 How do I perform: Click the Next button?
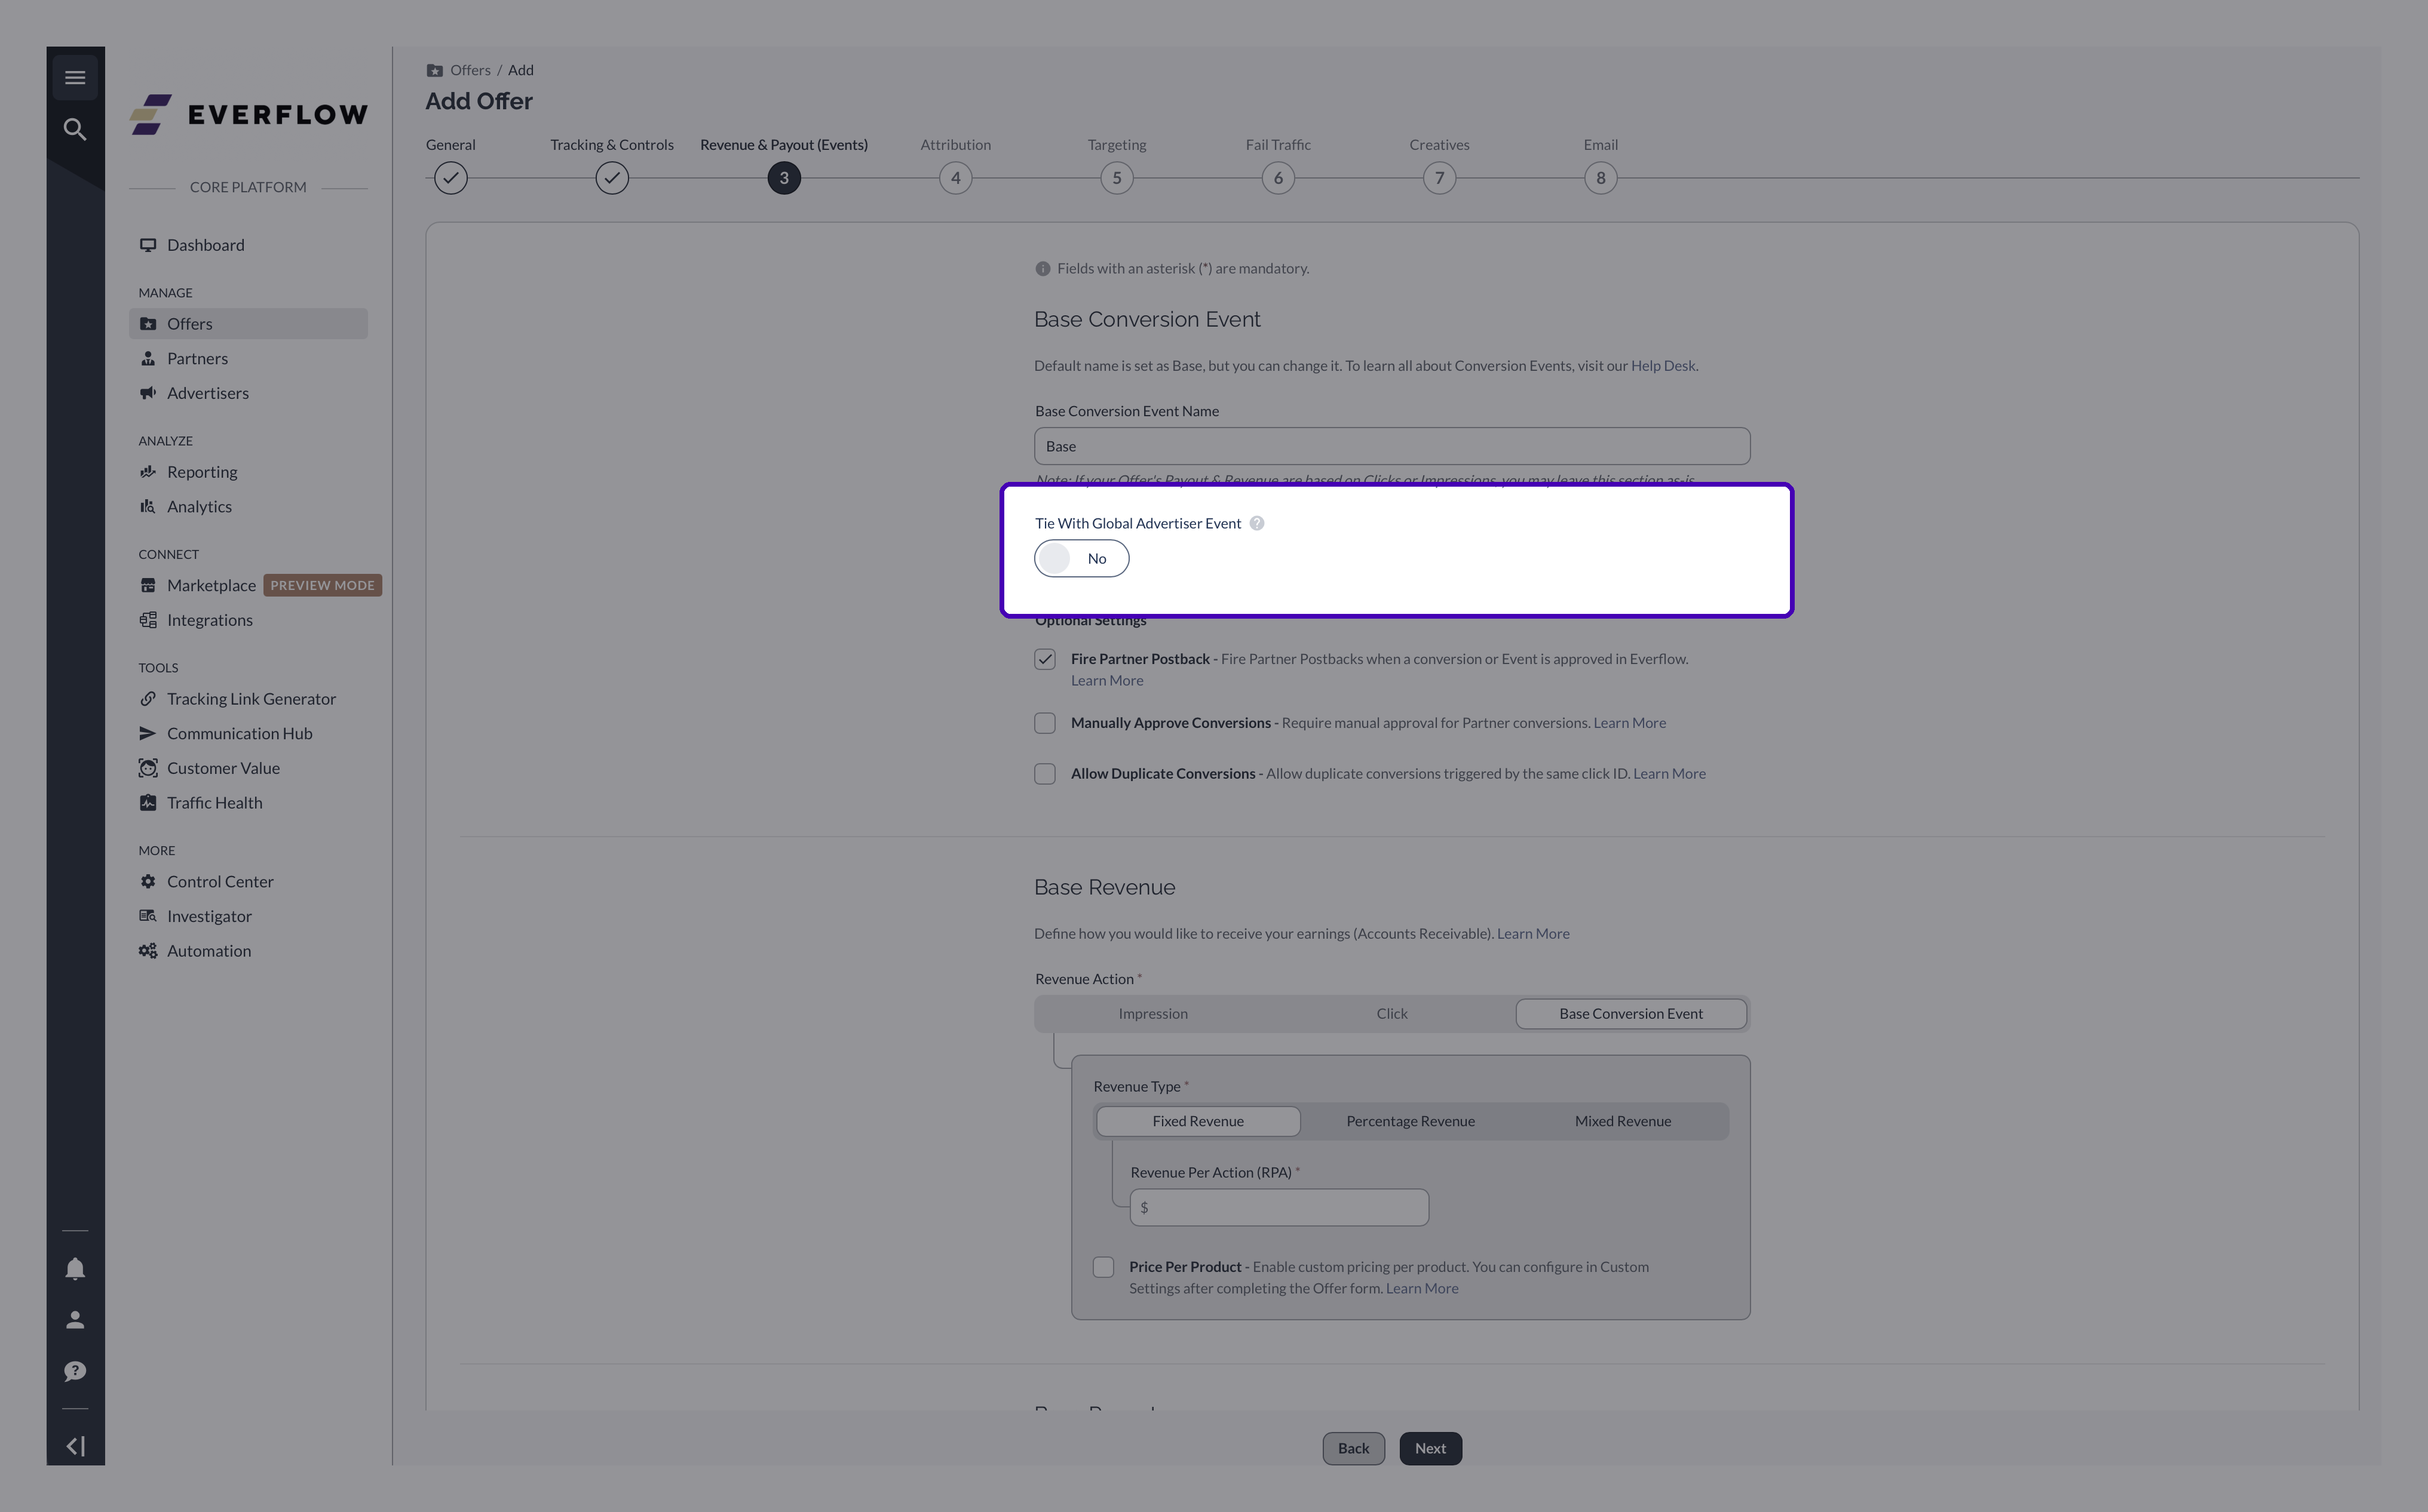coord(1431,1448)
